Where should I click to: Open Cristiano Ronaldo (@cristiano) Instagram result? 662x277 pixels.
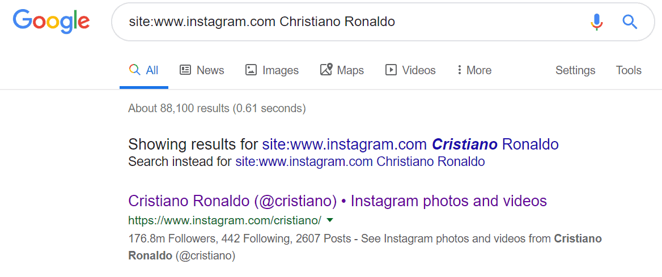337,201
